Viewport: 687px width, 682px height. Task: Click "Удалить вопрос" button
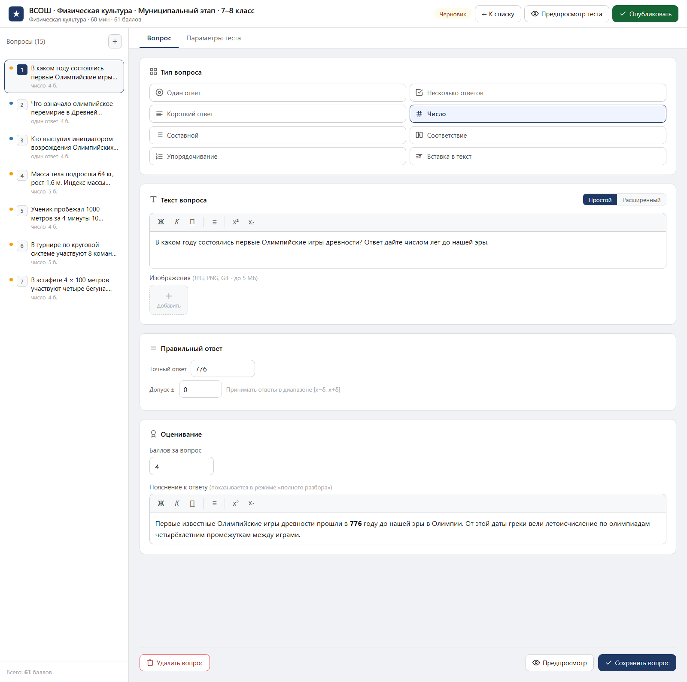[175, 663]
